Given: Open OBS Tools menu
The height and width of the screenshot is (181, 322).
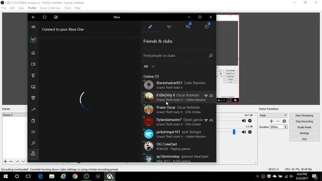Looking at the screenshot, I should pos(67,8).
